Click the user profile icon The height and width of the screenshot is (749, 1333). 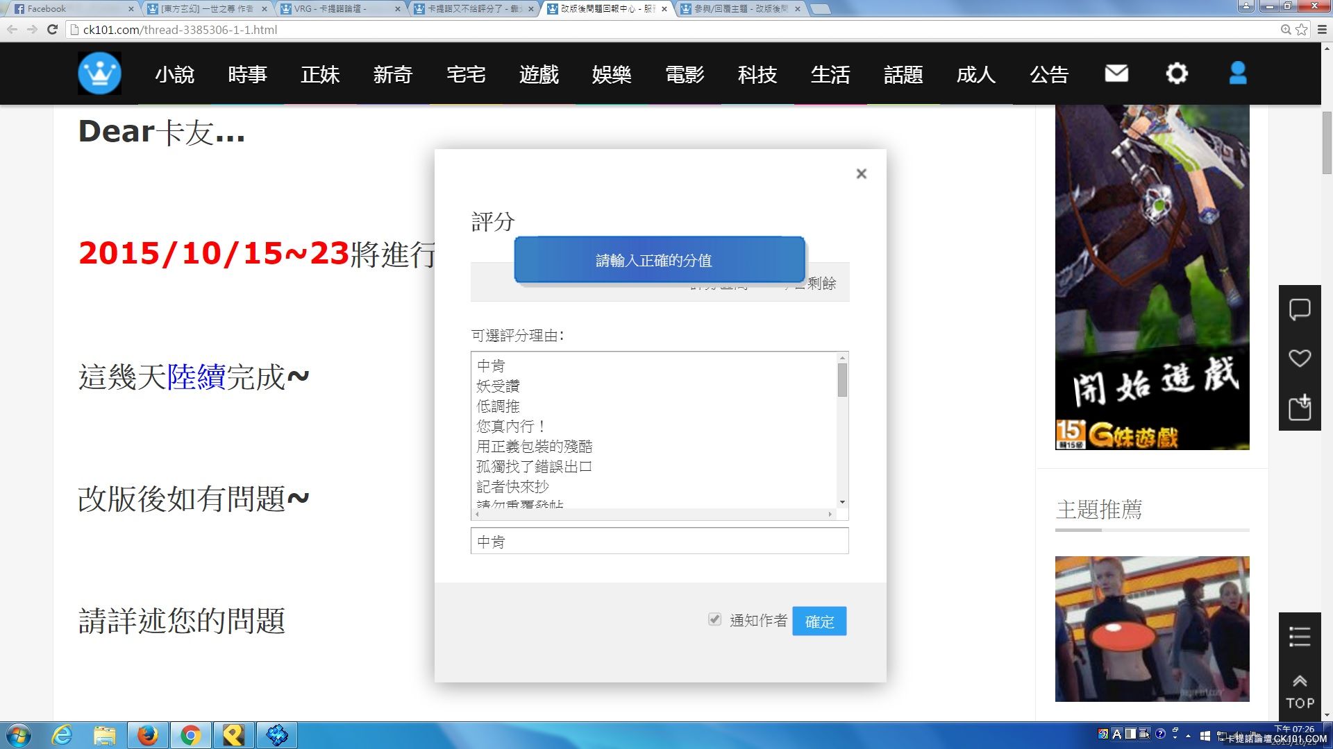point(1237,73)
